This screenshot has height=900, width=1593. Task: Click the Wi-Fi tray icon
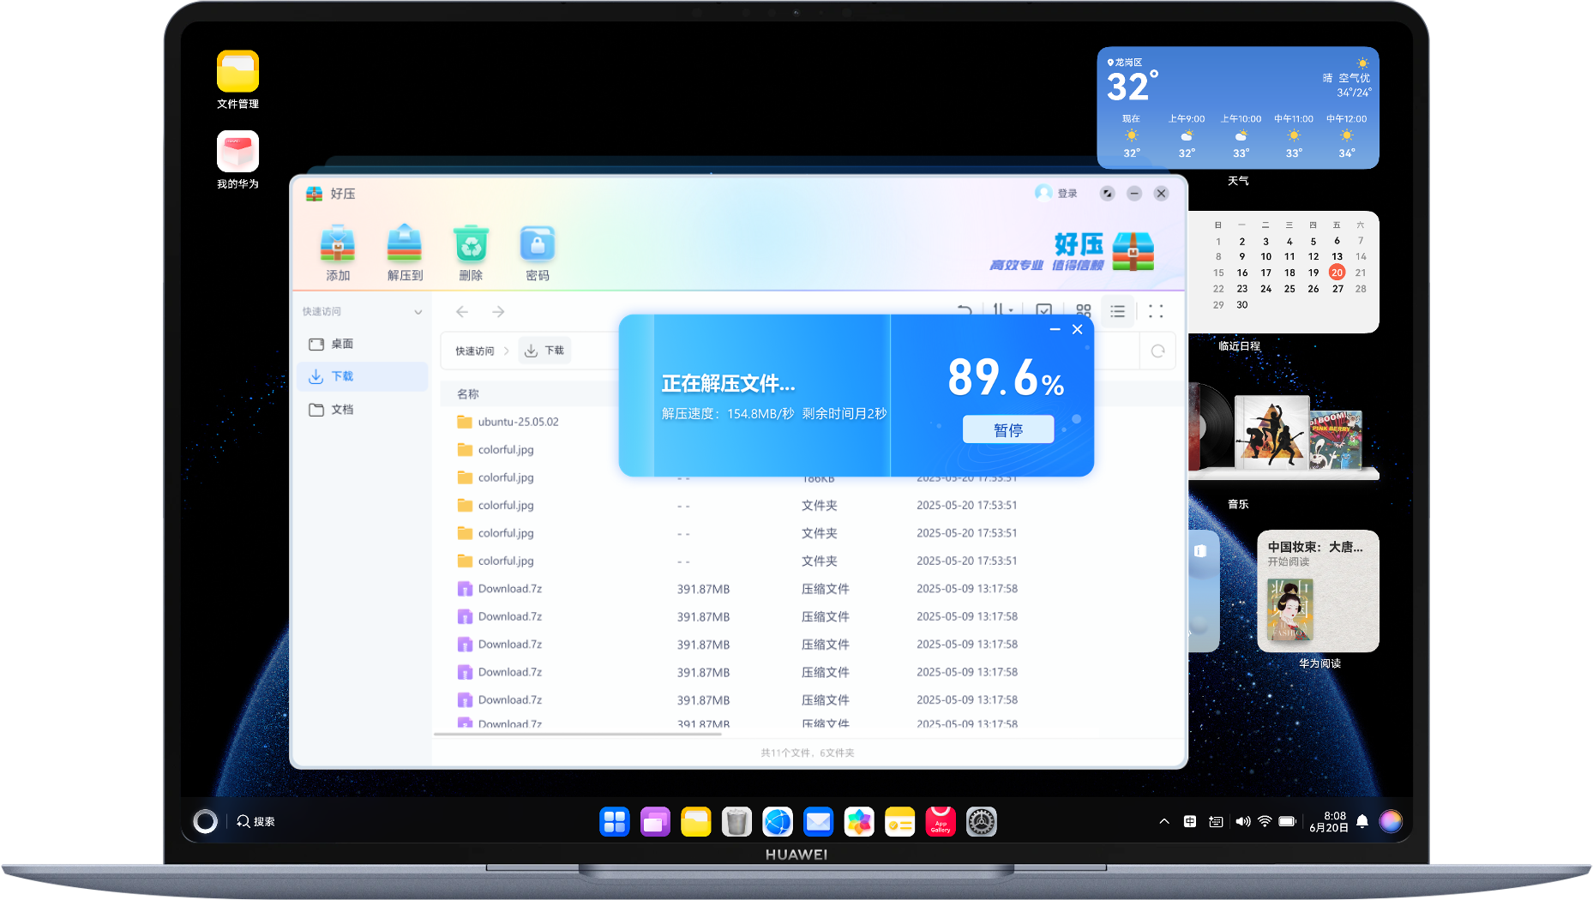click(1265, 821)
